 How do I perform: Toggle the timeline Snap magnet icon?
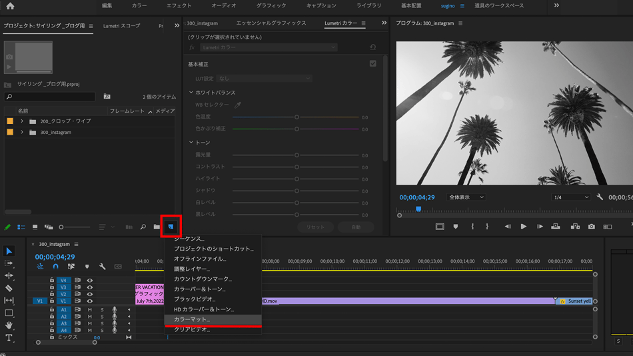pyautogui.click(x=55, y=267)
